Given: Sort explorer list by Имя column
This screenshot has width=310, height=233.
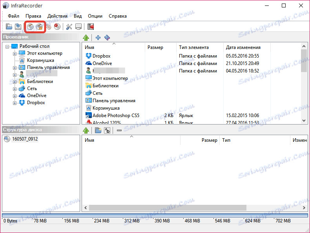Looking at the screenshot, I should pyautogui.click(x=113, y=47).
